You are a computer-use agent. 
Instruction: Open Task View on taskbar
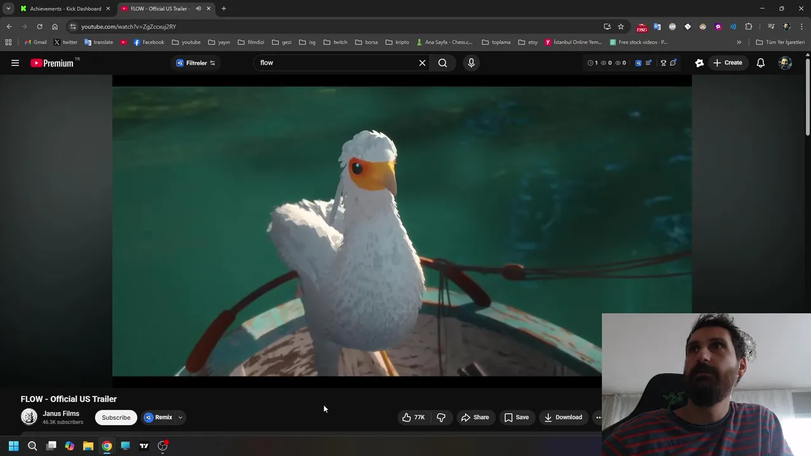tap(51, 446)
